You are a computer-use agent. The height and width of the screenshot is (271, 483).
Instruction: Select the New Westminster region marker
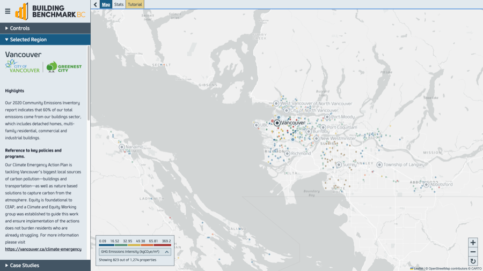tap(316, 138)
